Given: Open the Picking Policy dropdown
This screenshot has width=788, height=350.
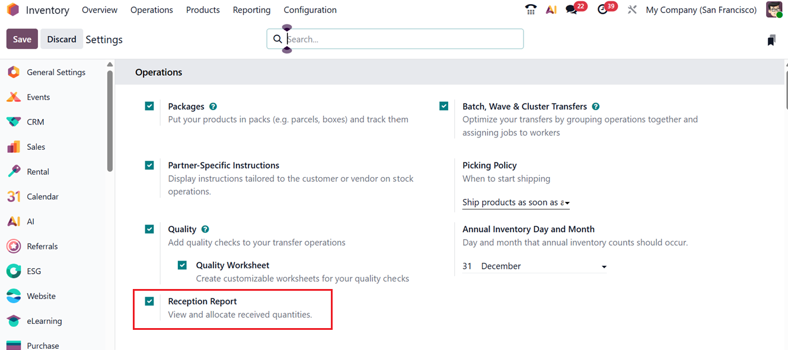Looking at the screenshot, I should [516, 203].
